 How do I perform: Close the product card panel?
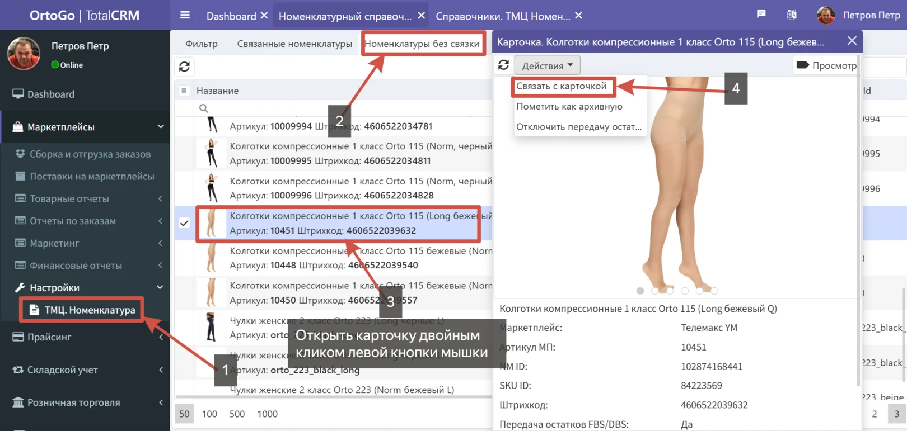852,41
